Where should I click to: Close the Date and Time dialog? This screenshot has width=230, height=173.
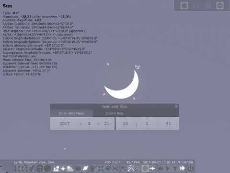click(176, 106)
